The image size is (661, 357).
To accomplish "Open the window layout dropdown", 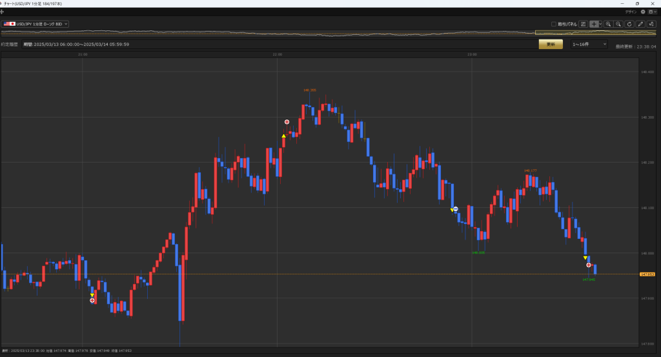I will point(652,12).
